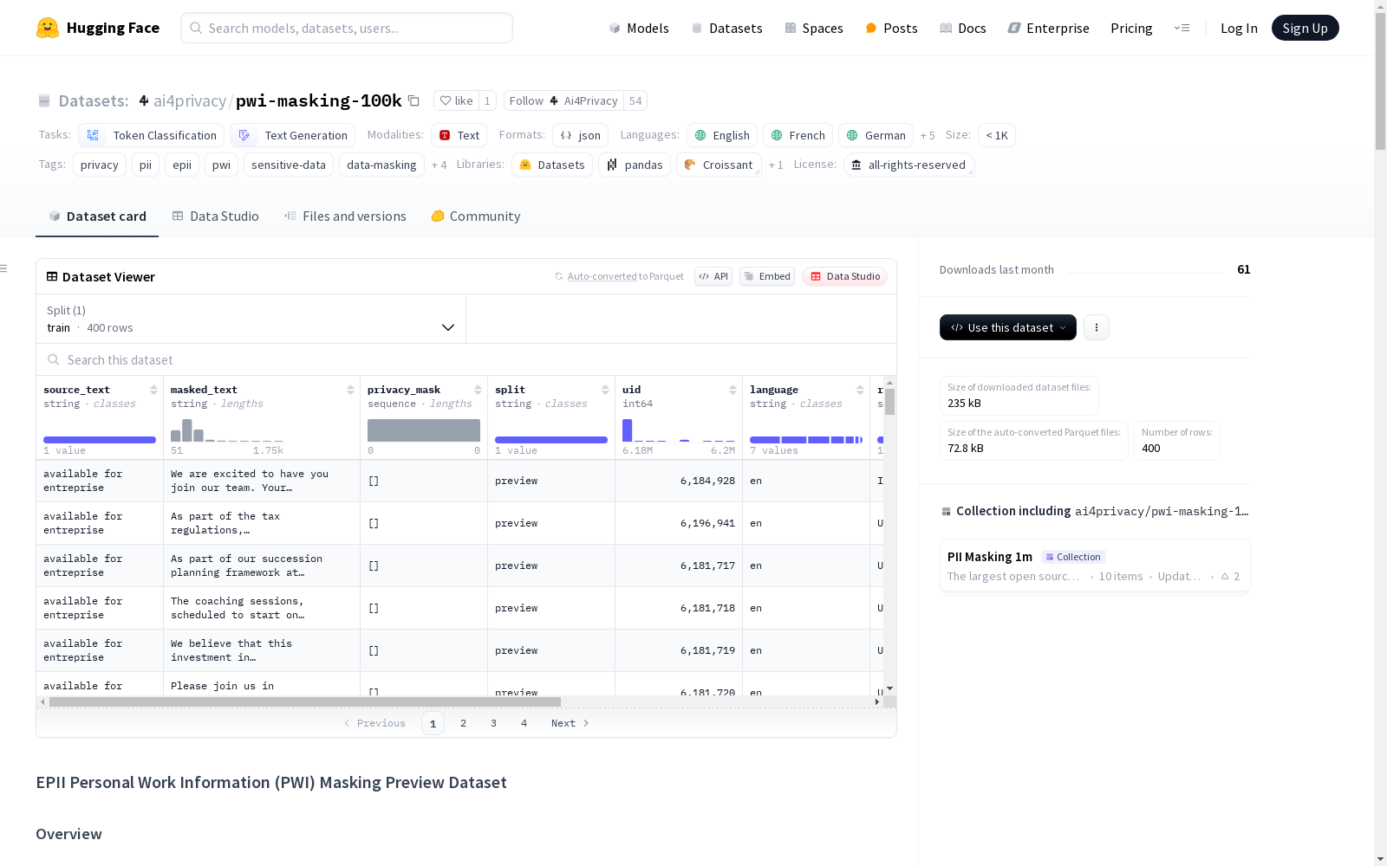The height and width of the screenshot is (866, 1387).
Task: Click cell with uid 6,184,928
Action: point(679,481)
